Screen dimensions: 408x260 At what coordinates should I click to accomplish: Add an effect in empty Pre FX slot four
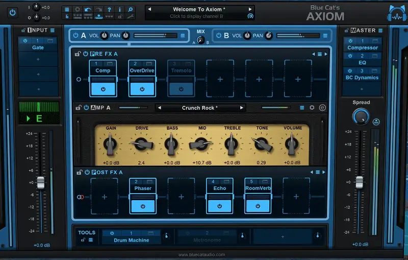click(220, 79)
